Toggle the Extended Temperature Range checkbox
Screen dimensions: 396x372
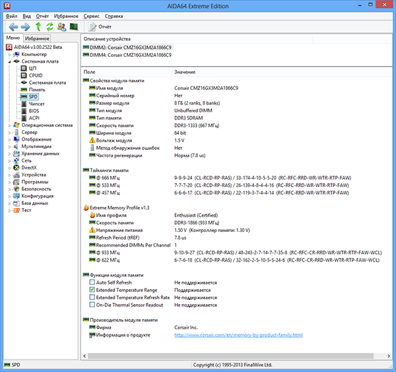[92, 290]
